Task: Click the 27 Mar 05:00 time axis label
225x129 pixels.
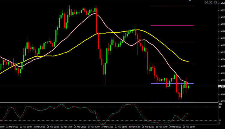Action: tap(94, 127)
